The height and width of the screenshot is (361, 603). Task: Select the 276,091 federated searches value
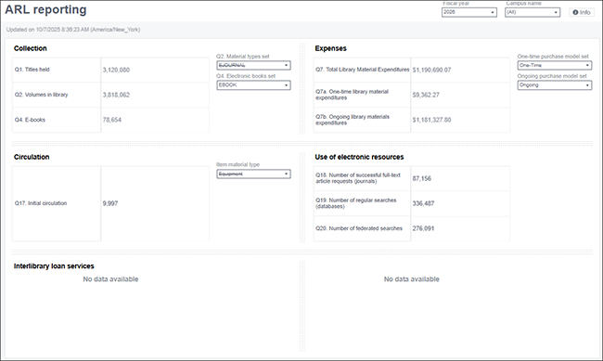[x=423, y=228]
